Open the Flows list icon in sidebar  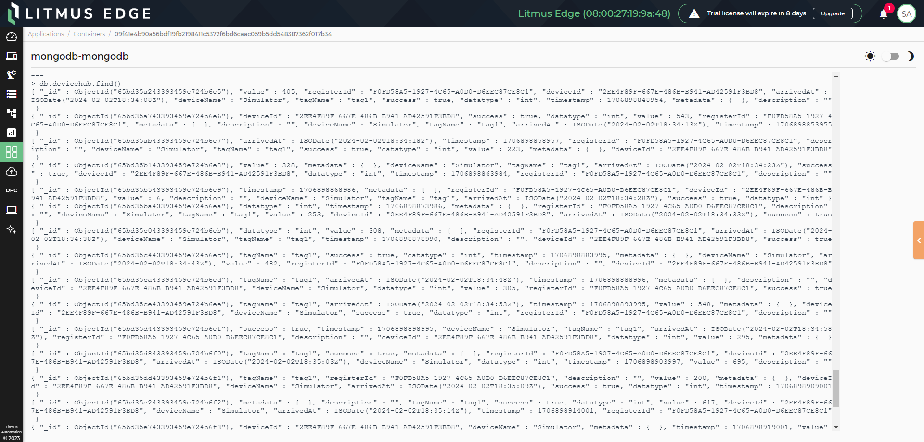click(12, 94)
